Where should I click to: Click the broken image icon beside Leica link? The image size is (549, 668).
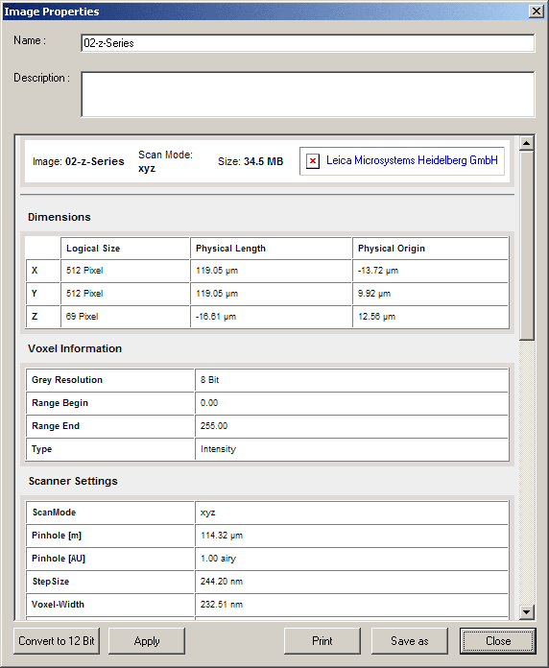pos(313,161)
